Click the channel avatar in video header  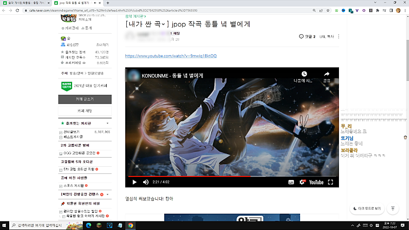(x=133, y=75)
